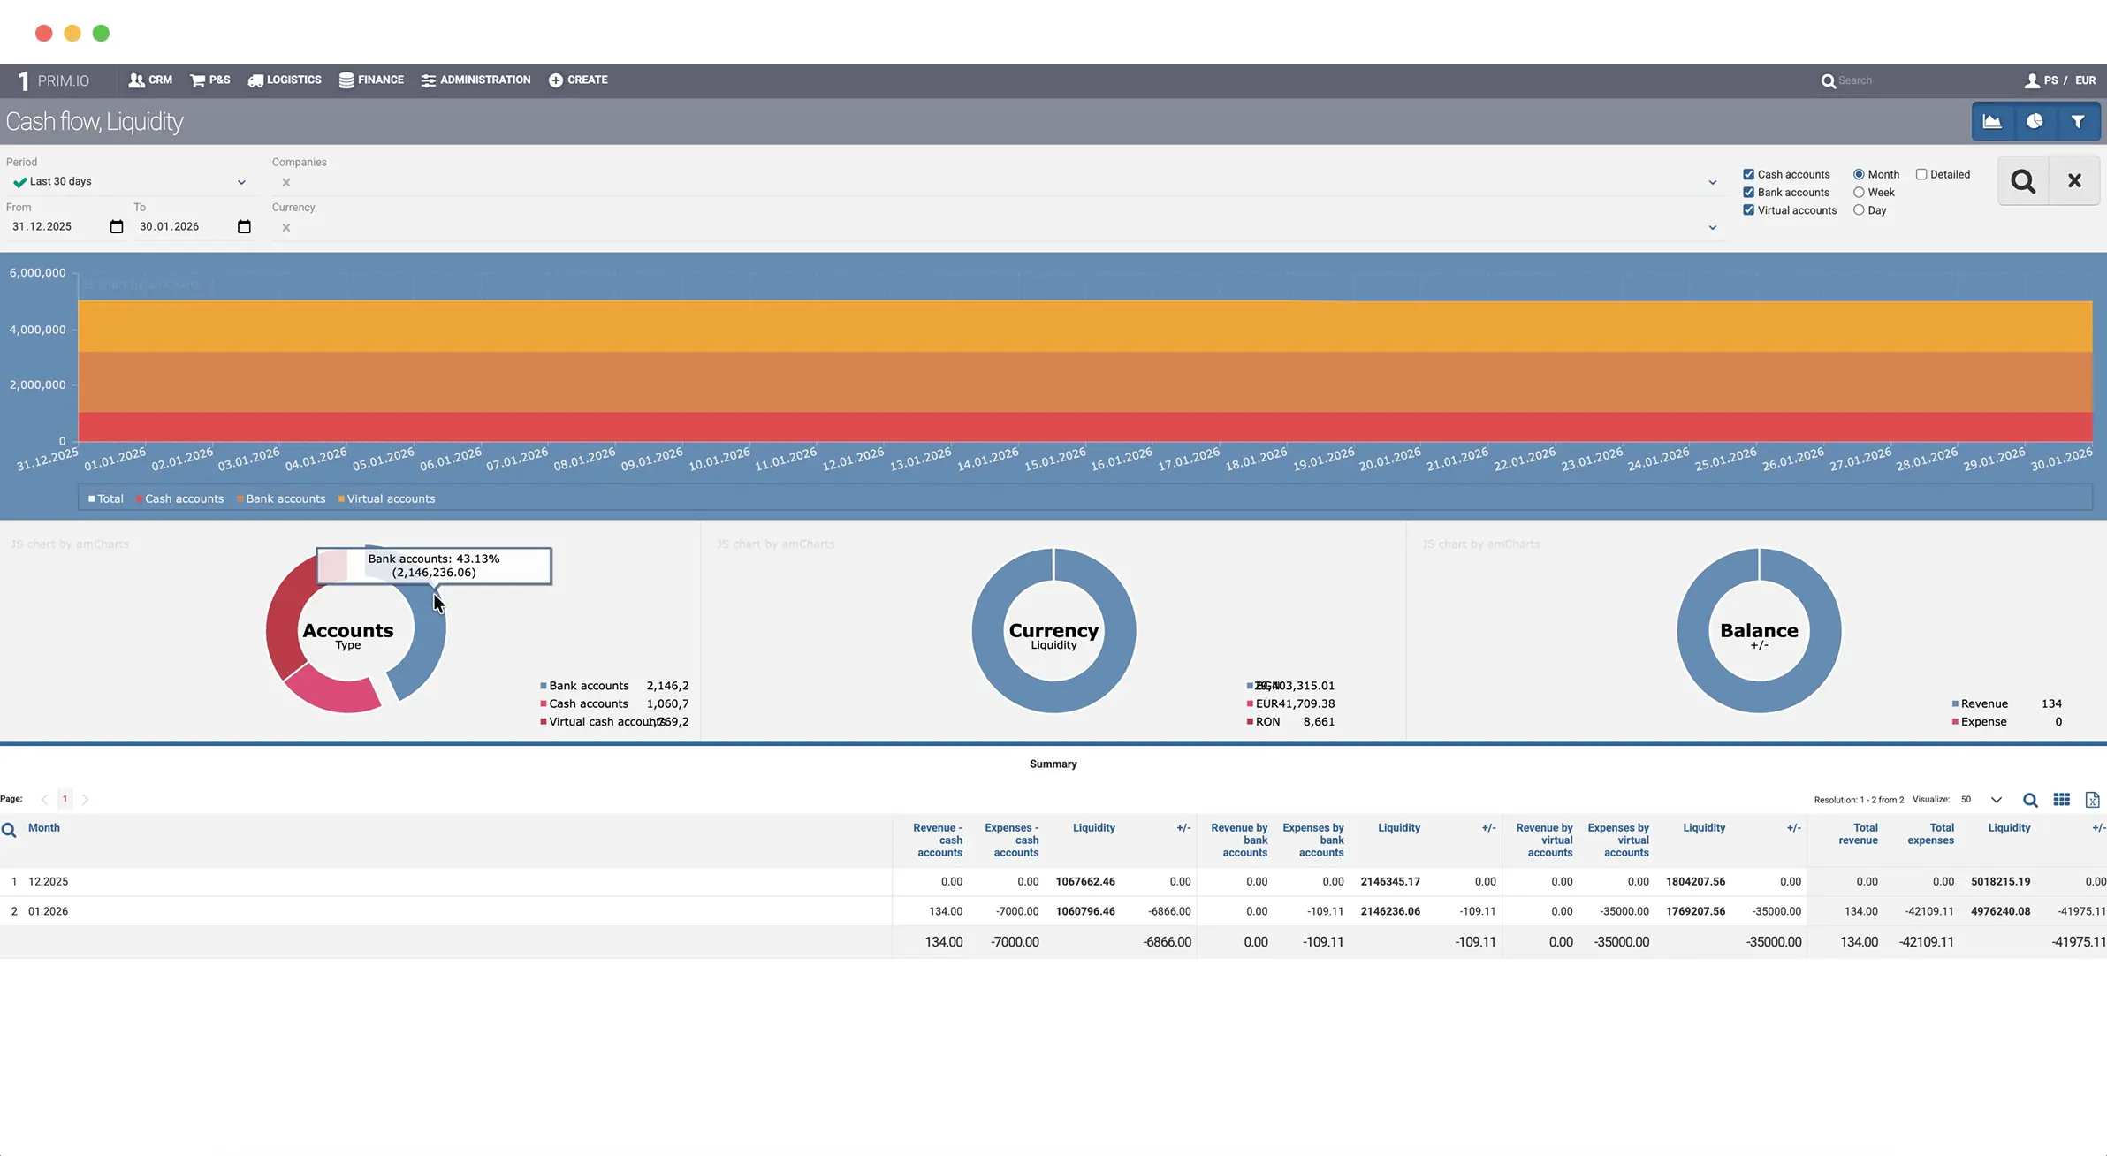The width and height of the screenshot is (2107, 1156).
Task: Run the filter search button
Action: coord(2023,181)
